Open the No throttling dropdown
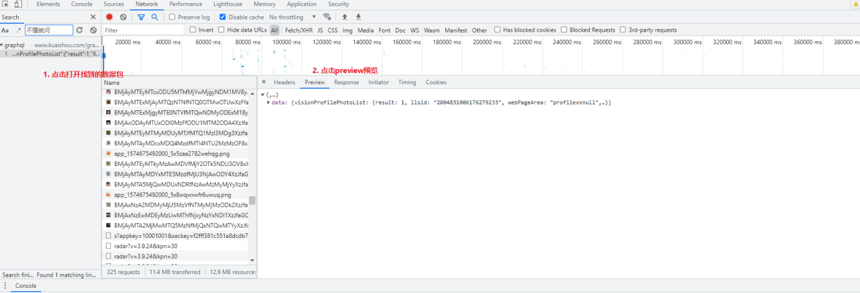Screen dimensions: 860x293 click(x=293, y=17)
